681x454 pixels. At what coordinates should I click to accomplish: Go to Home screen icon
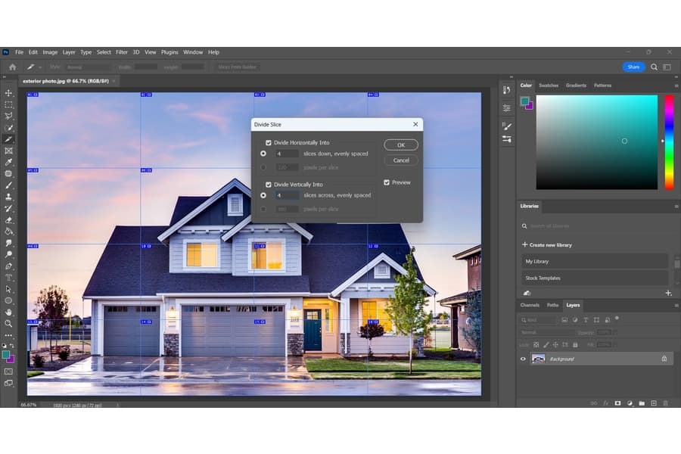[13, 67]
